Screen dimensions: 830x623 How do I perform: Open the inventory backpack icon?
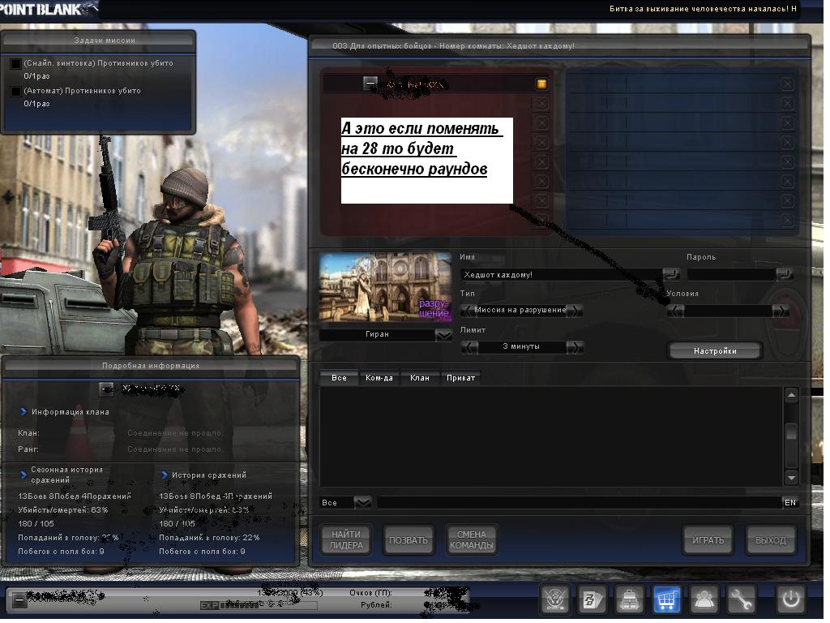tap(629, 599)
